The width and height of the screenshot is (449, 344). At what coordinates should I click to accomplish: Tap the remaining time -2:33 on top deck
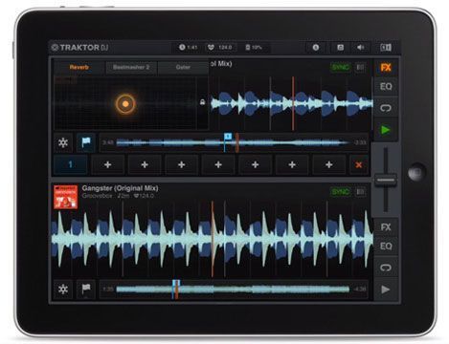(x=360, y=142)
